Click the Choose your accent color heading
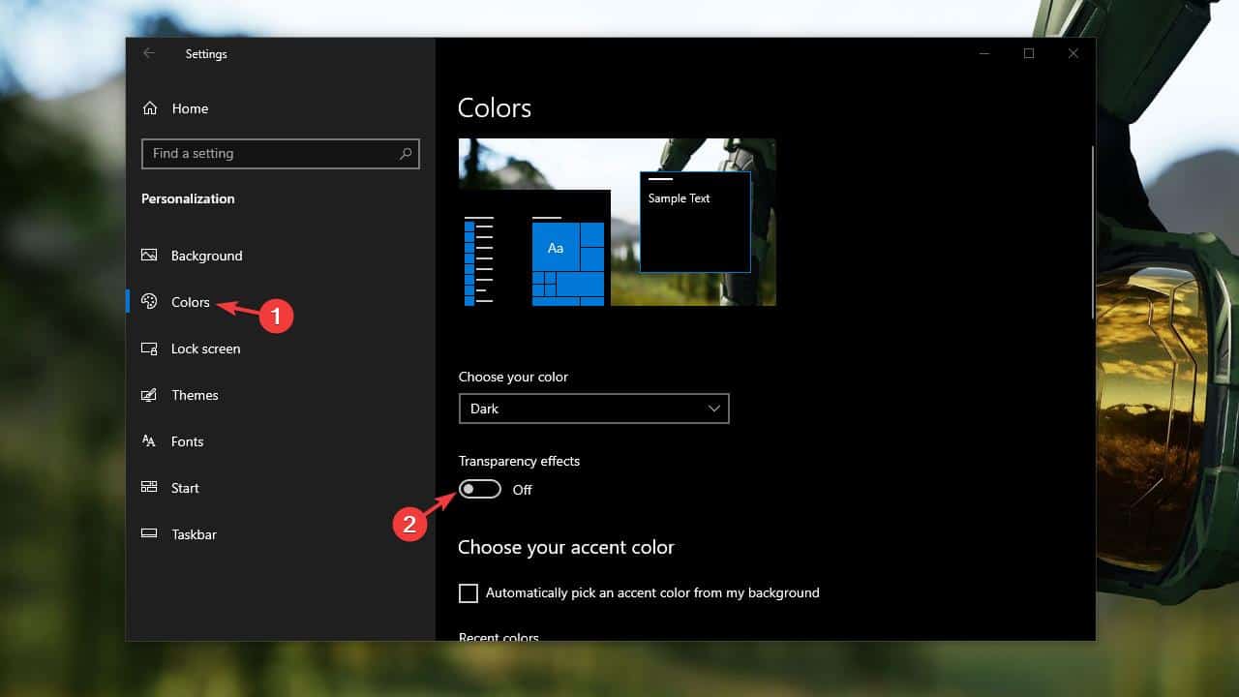 [x=566, y=547]
